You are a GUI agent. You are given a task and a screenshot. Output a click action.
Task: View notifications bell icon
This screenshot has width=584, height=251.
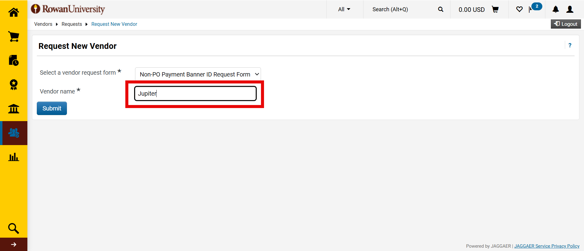pos(556,9)
